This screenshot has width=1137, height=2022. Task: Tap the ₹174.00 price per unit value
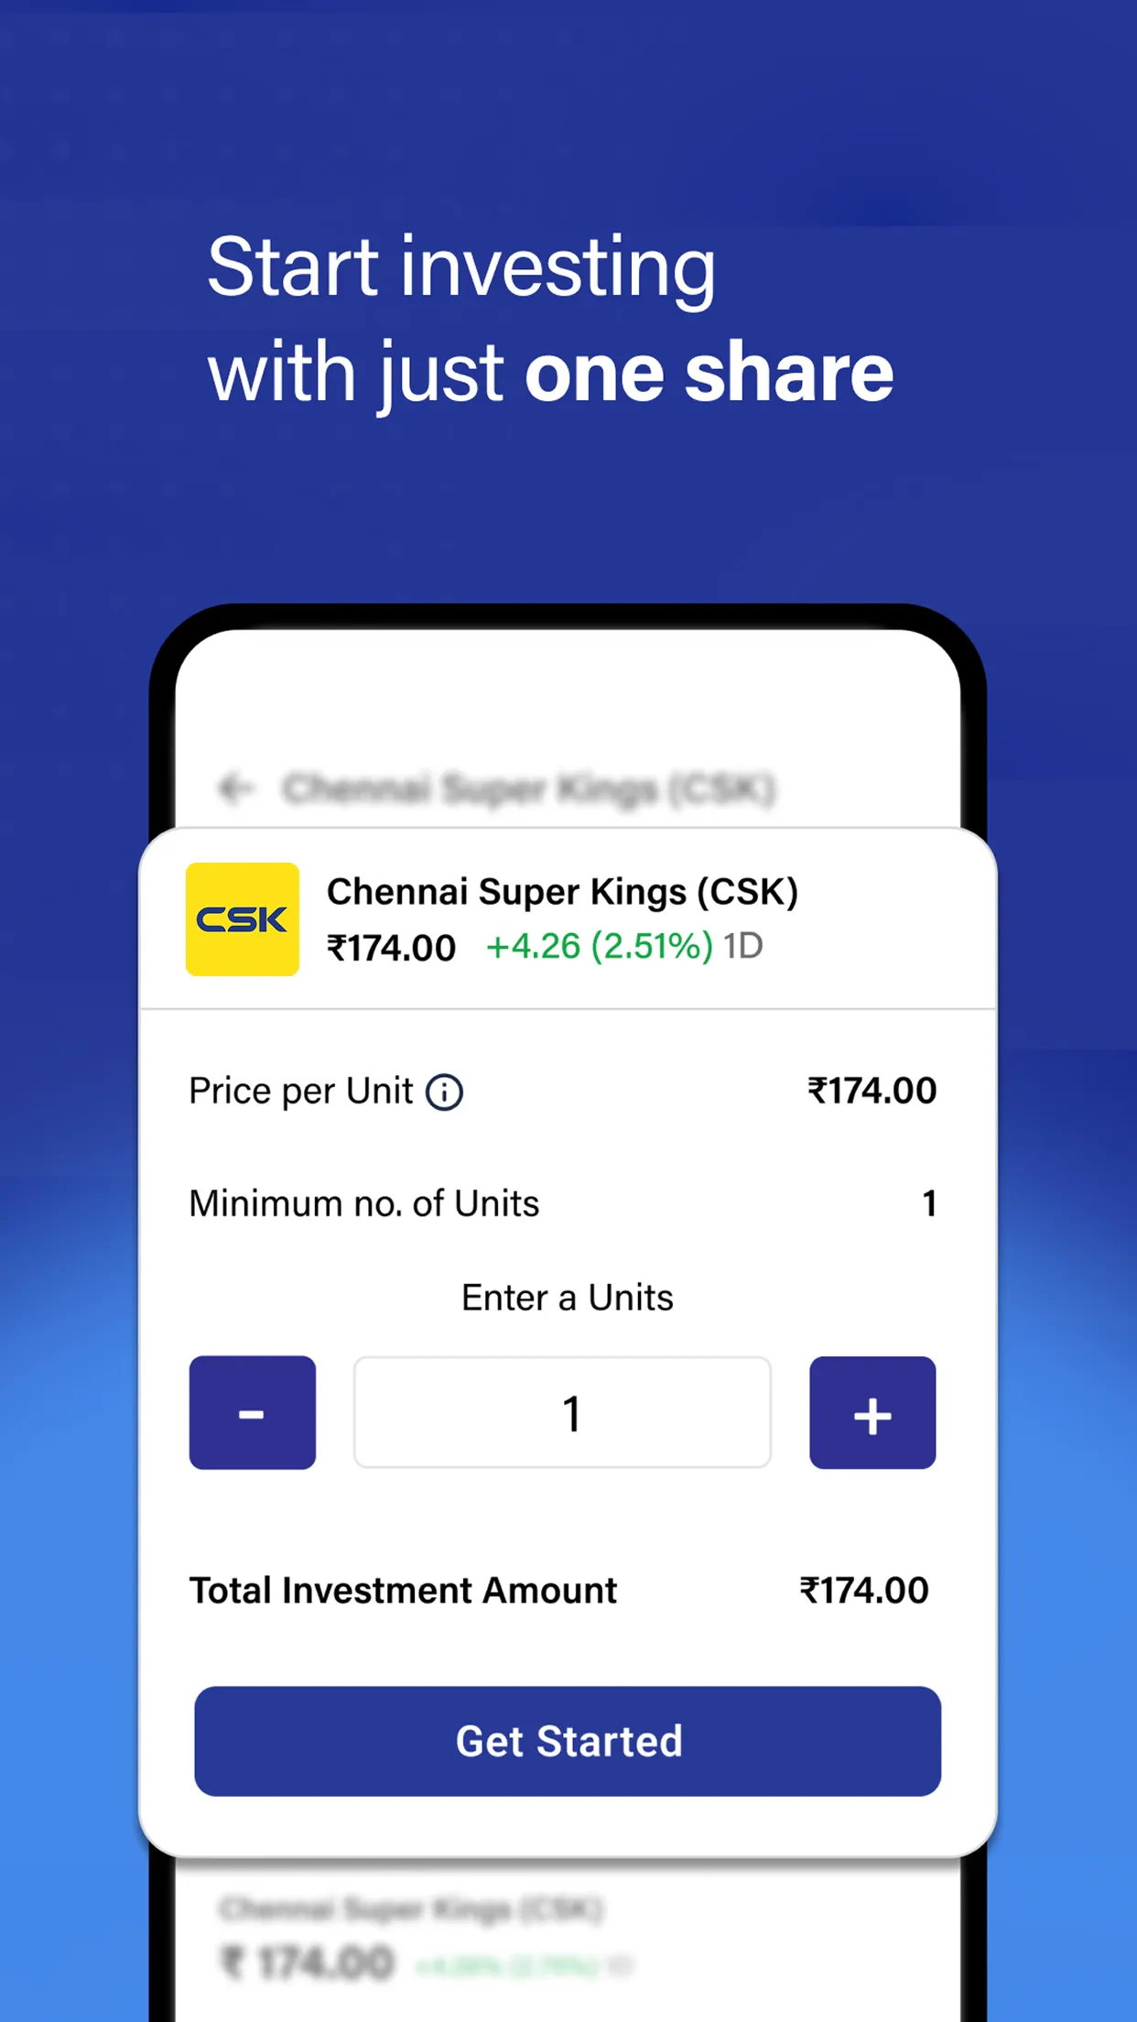click(872, 1091)
